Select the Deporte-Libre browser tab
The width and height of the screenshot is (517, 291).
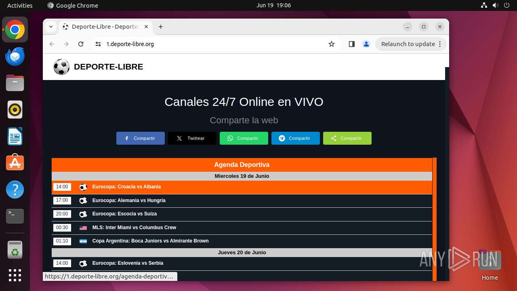coord(106,27)
